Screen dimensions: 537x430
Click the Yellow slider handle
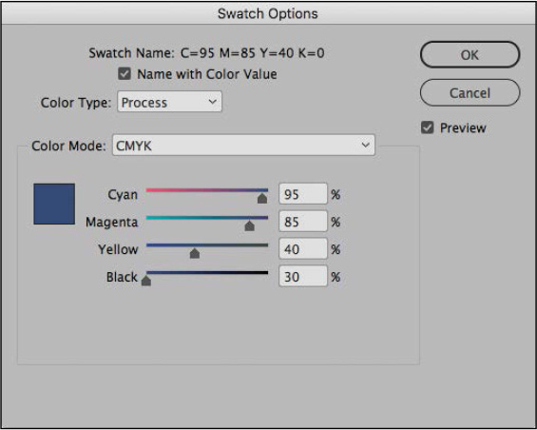tap(195, 253)
